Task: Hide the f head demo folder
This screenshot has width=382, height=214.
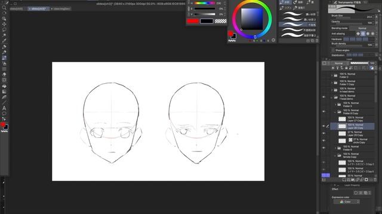Action: tap(324, 97)
